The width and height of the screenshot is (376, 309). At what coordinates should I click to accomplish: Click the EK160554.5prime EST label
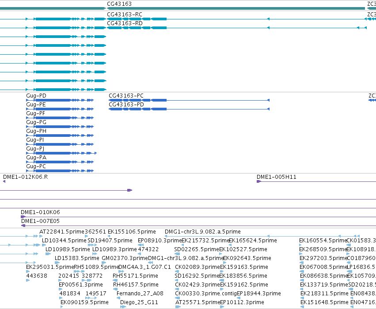tap(323, 241)
